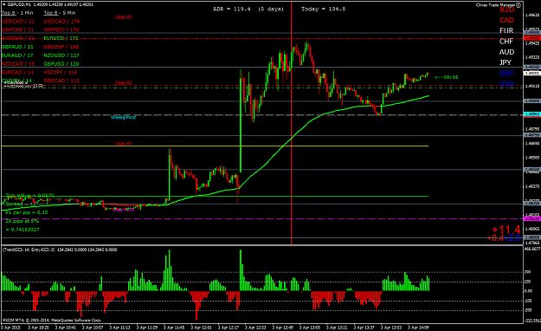Click 'USDJPY / 119' entry

coord(61,72)
